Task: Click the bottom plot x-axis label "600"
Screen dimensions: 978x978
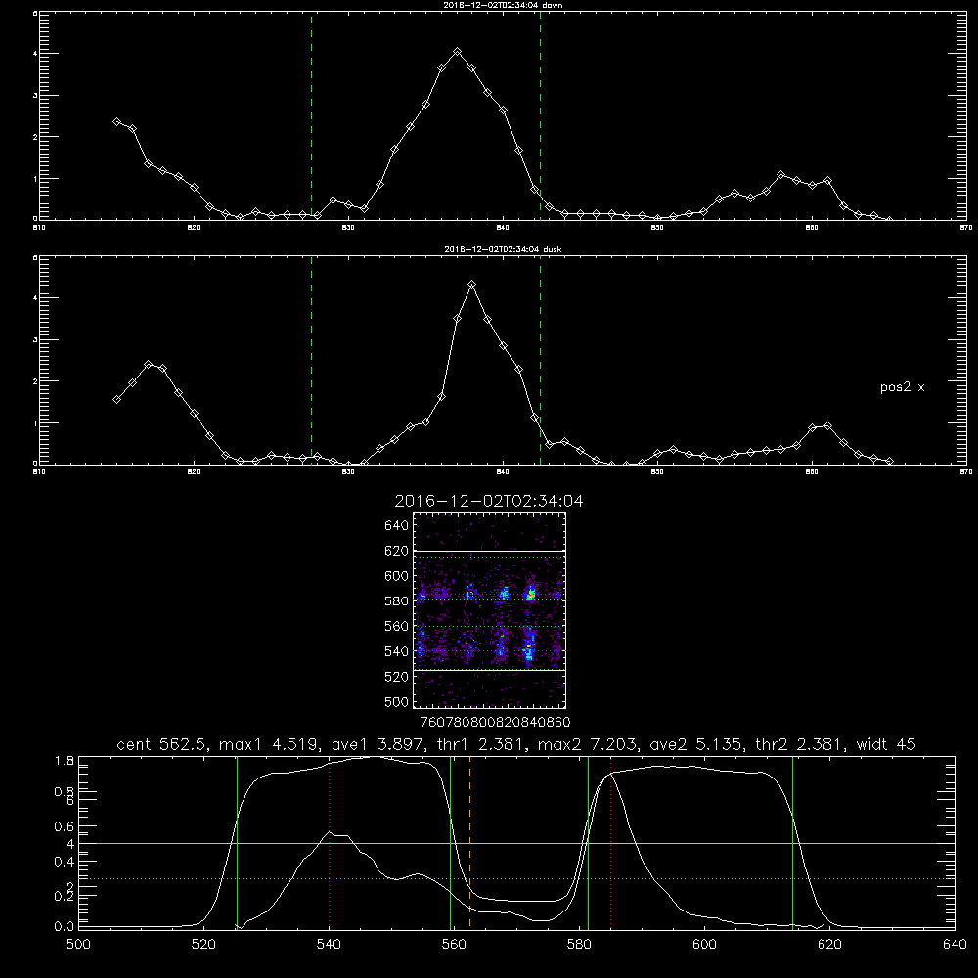Action: click(x=705, y=945)
